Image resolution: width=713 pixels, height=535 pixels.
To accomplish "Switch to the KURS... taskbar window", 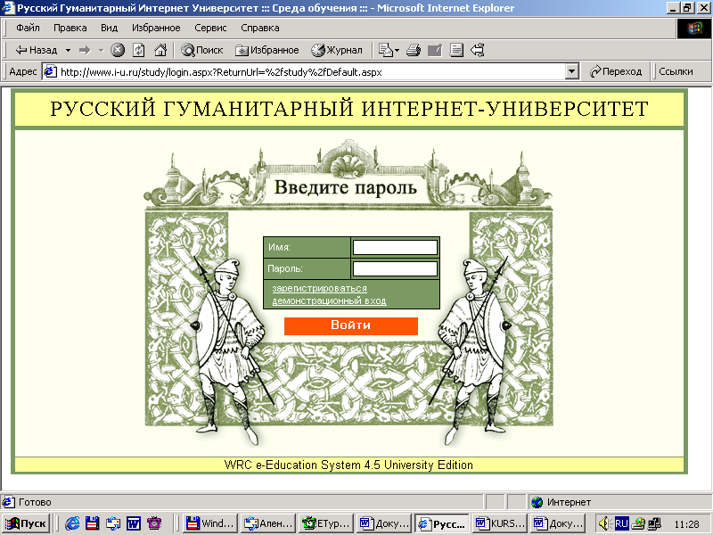I will tap(500, 523).
